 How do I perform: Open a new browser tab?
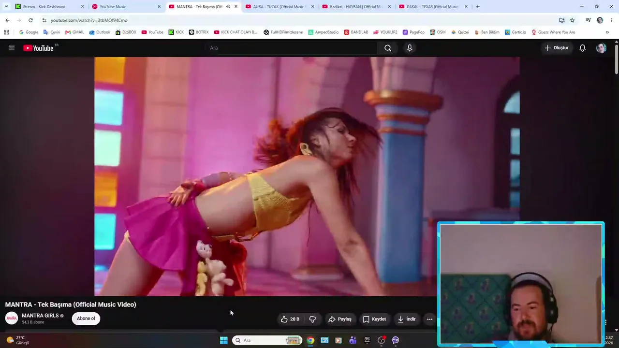(478, 7)
